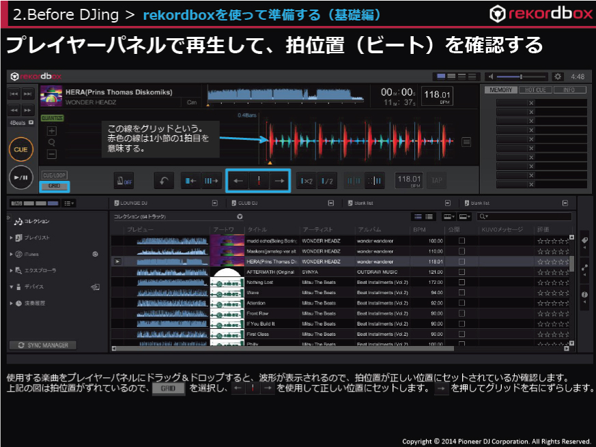Sort tracks by the BPM column header
Image resolution: width=596 pixels, height=447 pixels.
[x=420, y=229]
